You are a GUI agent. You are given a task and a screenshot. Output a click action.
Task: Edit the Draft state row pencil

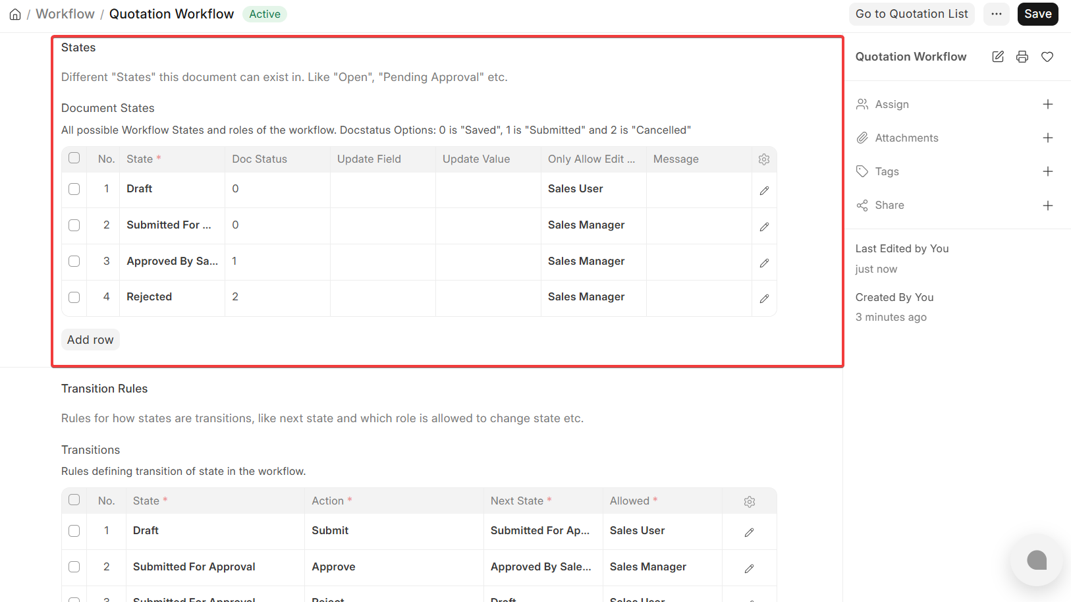(x=764, y=190)
